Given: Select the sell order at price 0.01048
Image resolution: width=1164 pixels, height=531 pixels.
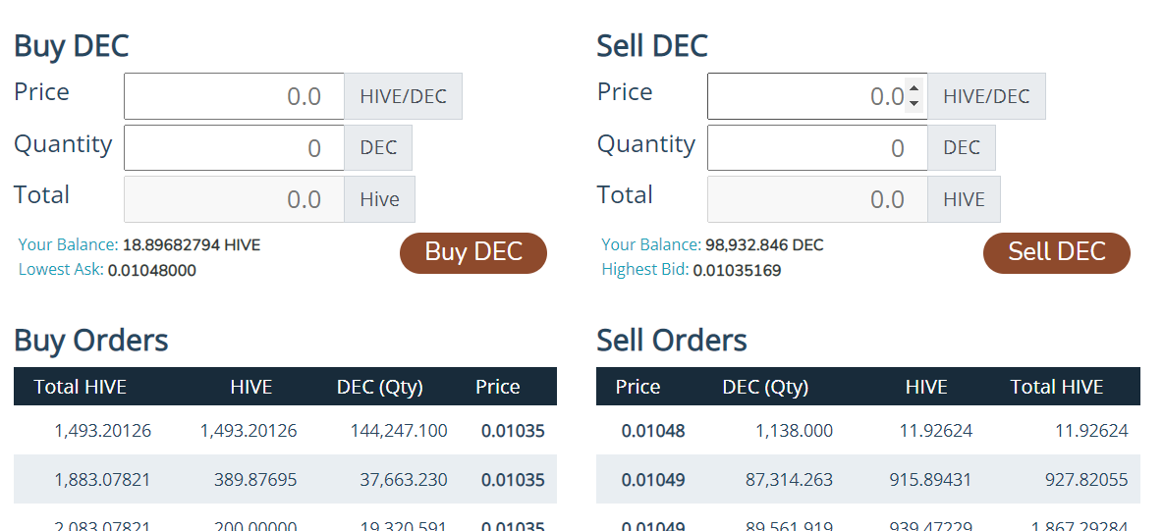Looking at the screenshot, I should pos(867,430).
